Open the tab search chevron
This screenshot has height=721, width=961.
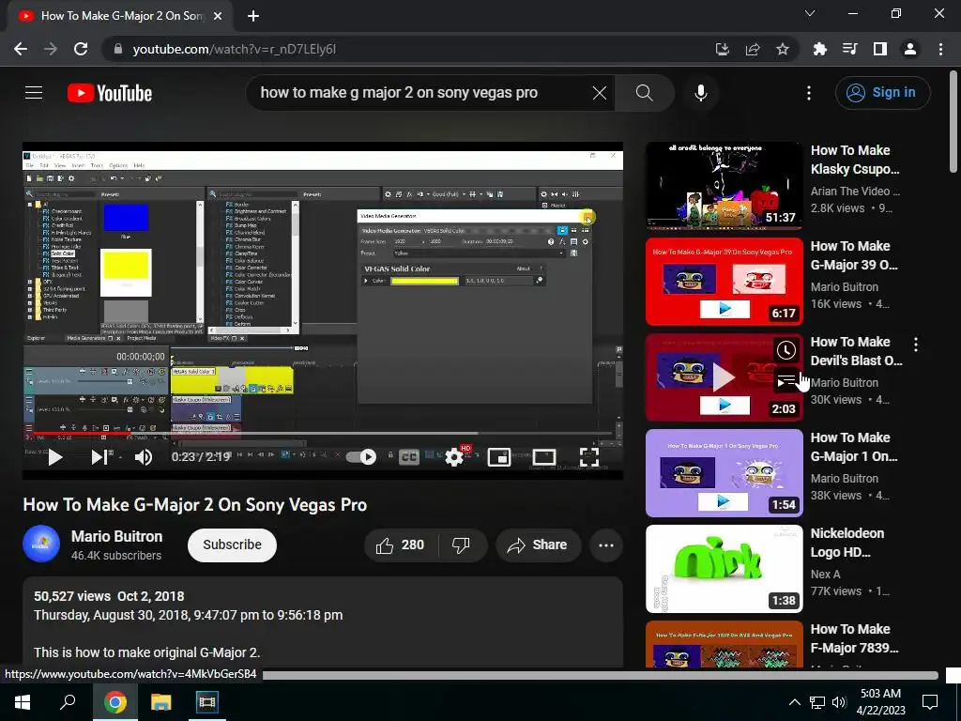tap(810, 13)
